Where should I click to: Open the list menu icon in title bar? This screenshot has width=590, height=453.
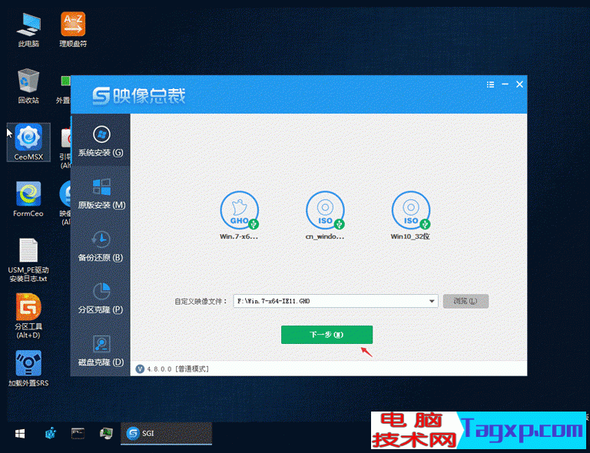coord(490,84)
